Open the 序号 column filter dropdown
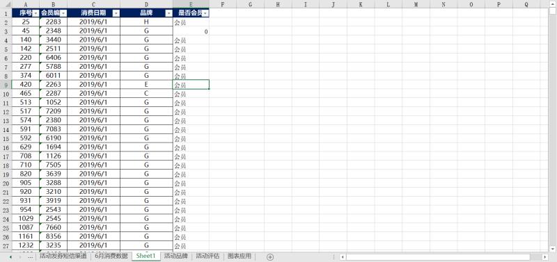557x262 pixels. click(36, 13)
